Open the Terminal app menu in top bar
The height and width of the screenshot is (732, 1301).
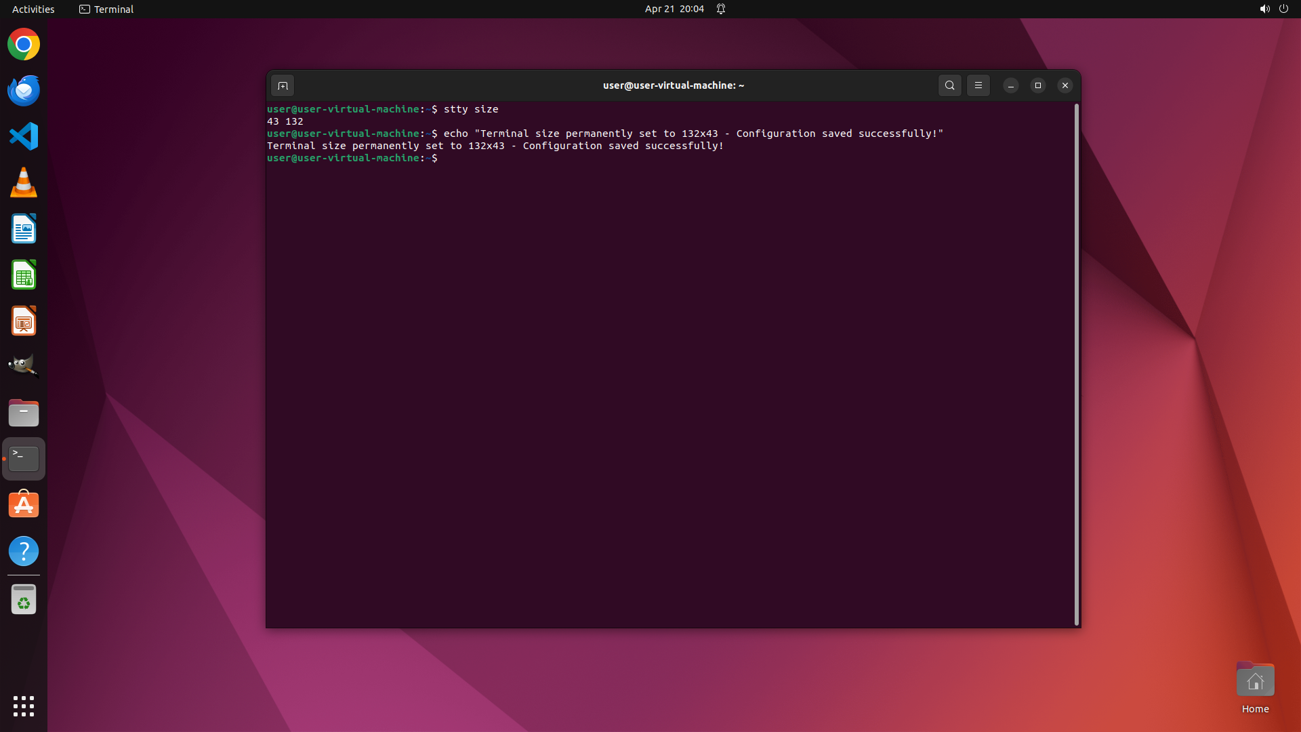point(106,9)
